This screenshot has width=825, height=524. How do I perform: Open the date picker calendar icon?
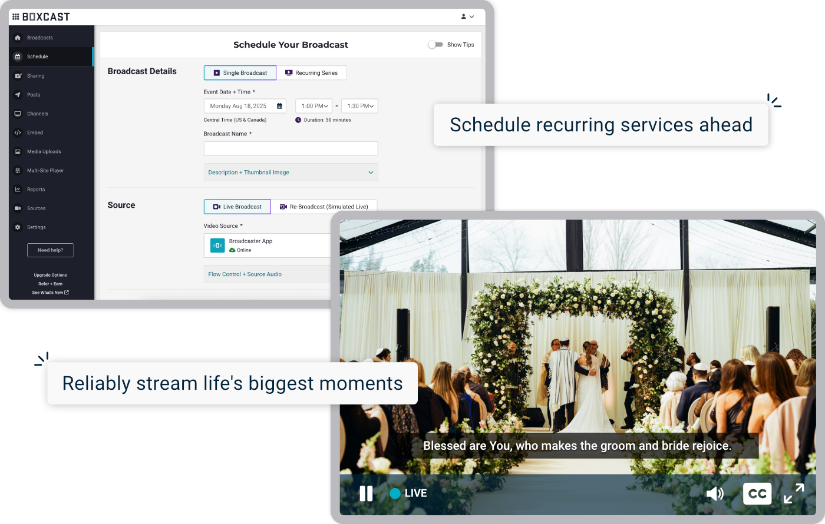tap(280, 106)
